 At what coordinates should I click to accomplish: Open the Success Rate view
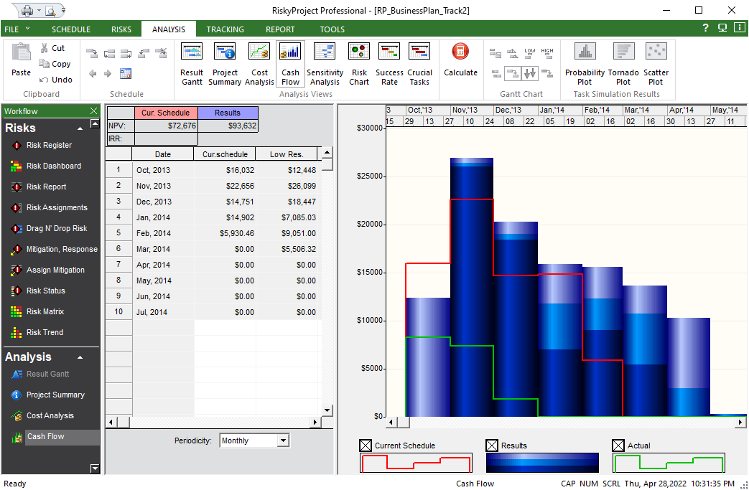389,64
